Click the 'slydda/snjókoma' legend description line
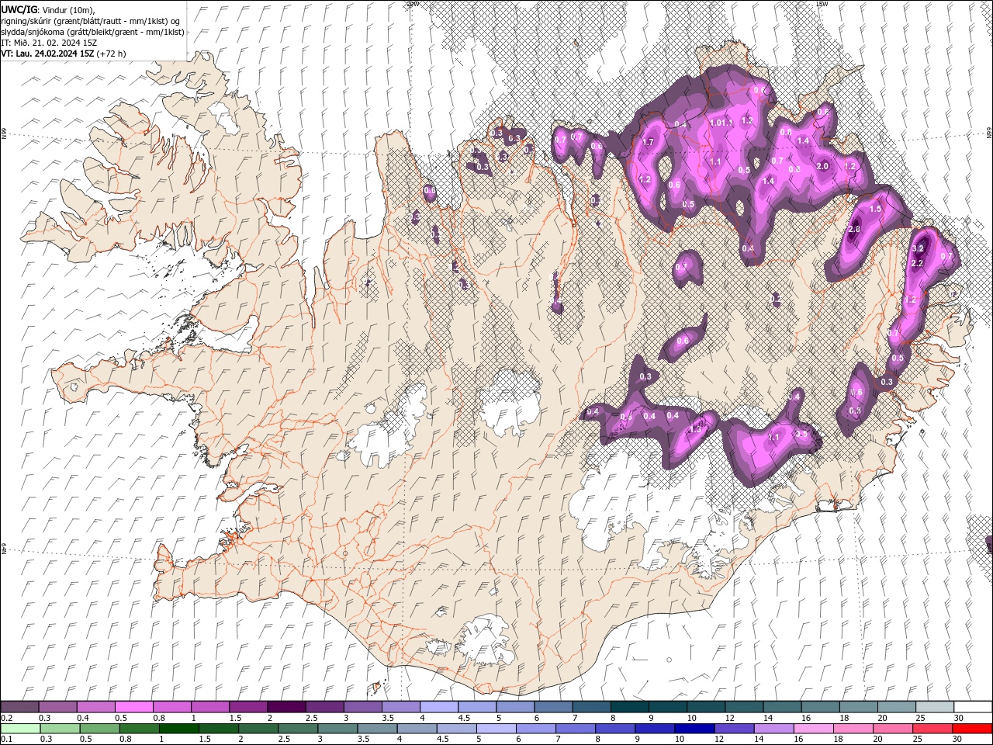993x745 pixels. tap(92, 32)
